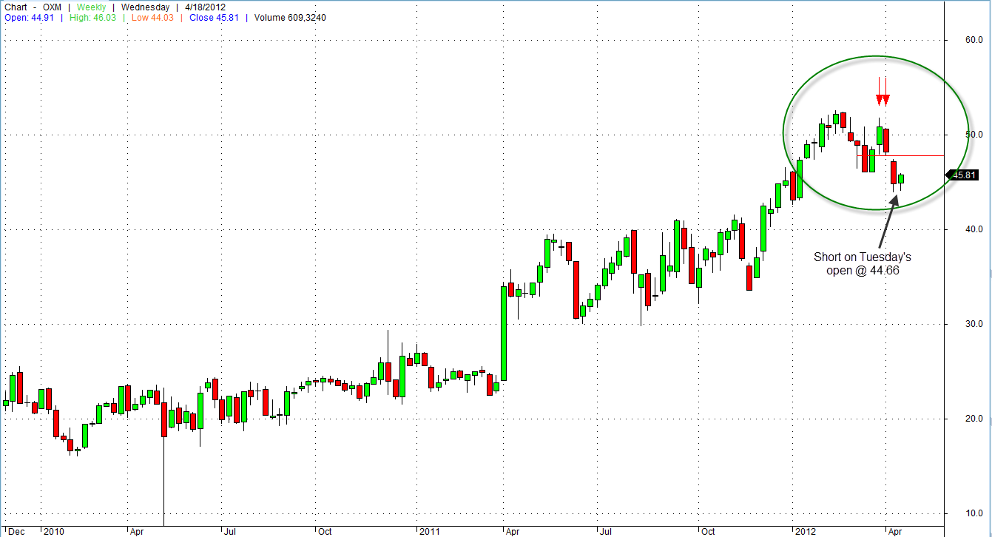
Task: Click the black 45.81 current price tag
Action: pos(964,175)
